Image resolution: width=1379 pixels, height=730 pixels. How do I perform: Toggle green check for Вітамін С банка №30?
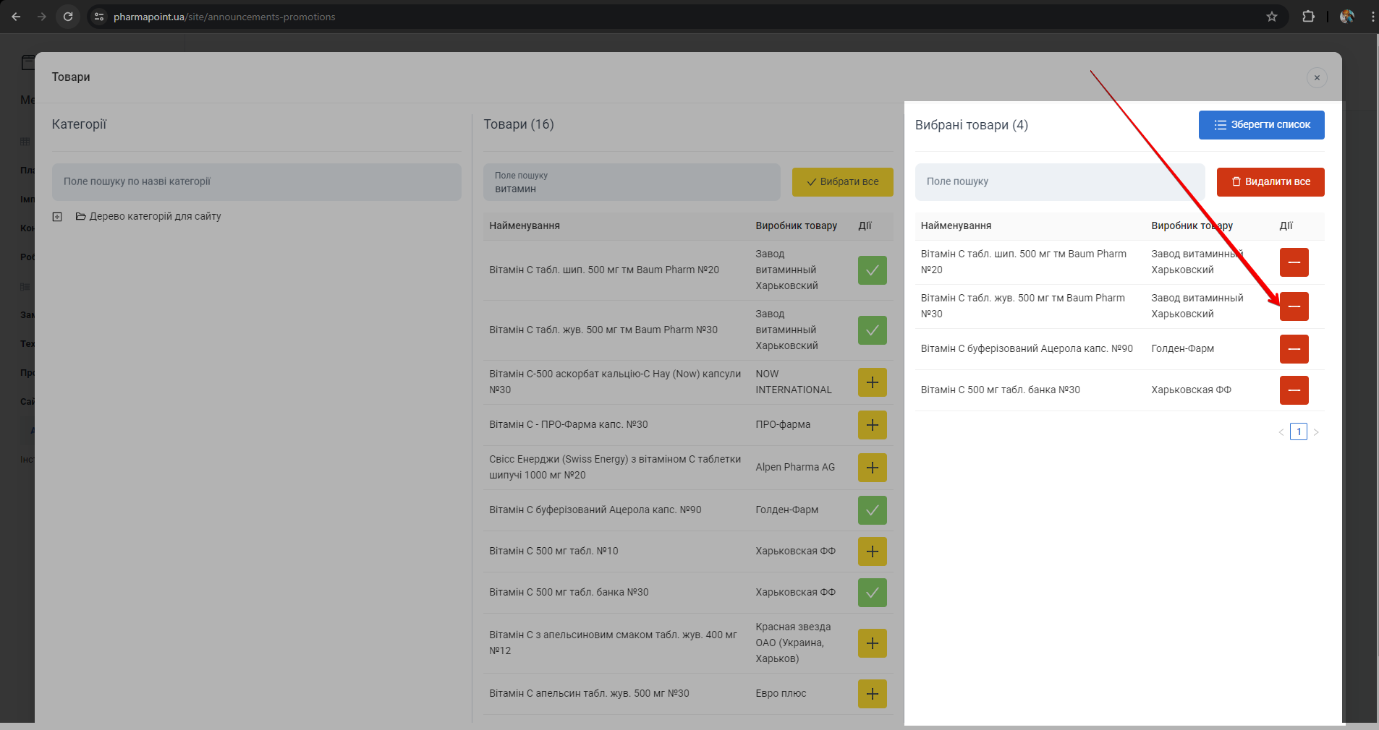tap(872, 593)
